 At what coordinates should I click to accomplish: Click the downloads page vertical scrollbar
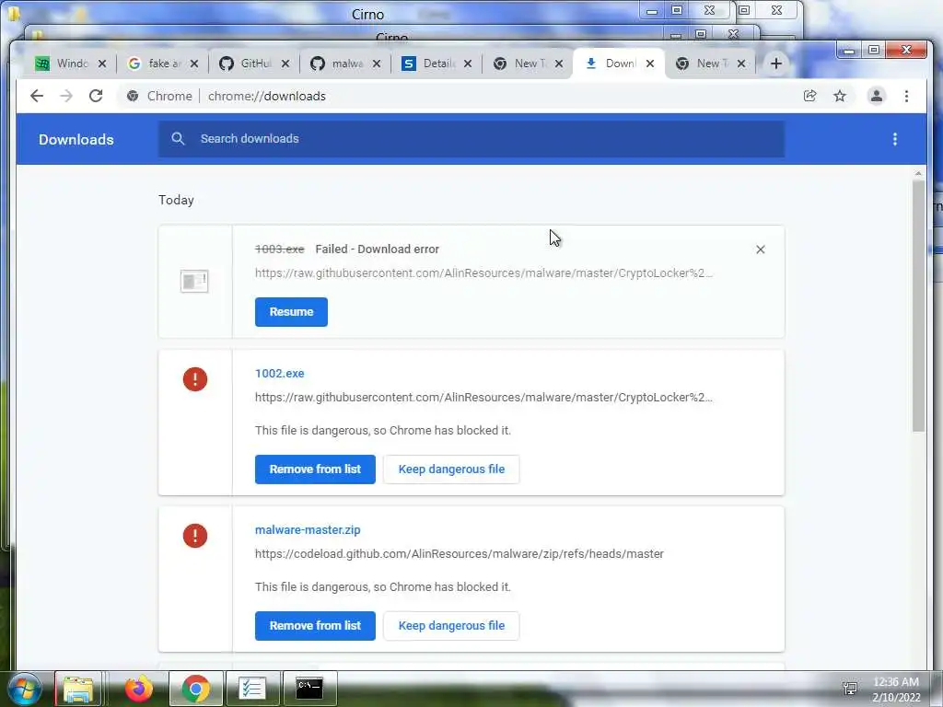coord(918,306)
